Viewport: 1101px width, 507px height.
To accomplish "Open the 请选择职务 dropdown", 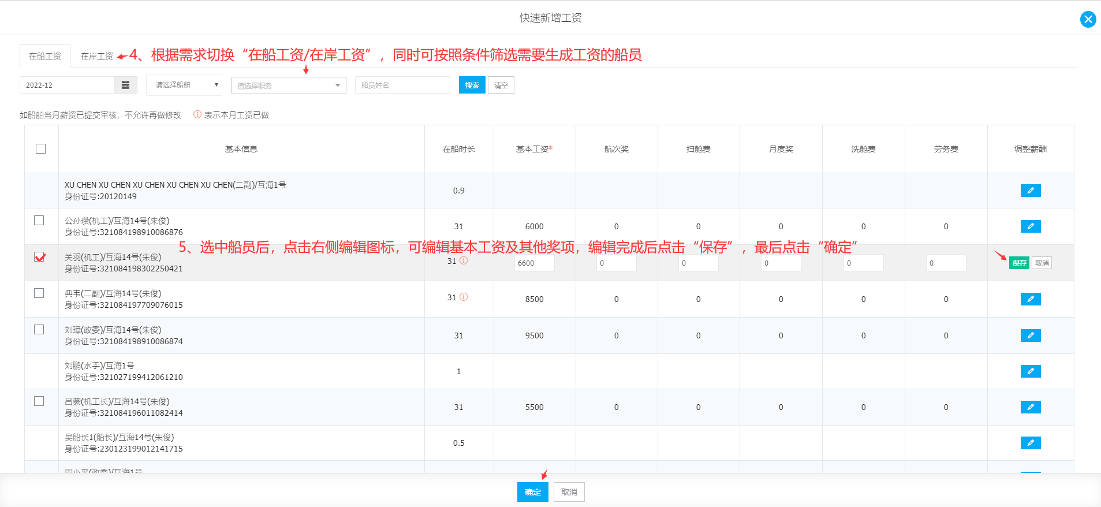I will coord(289,85).
